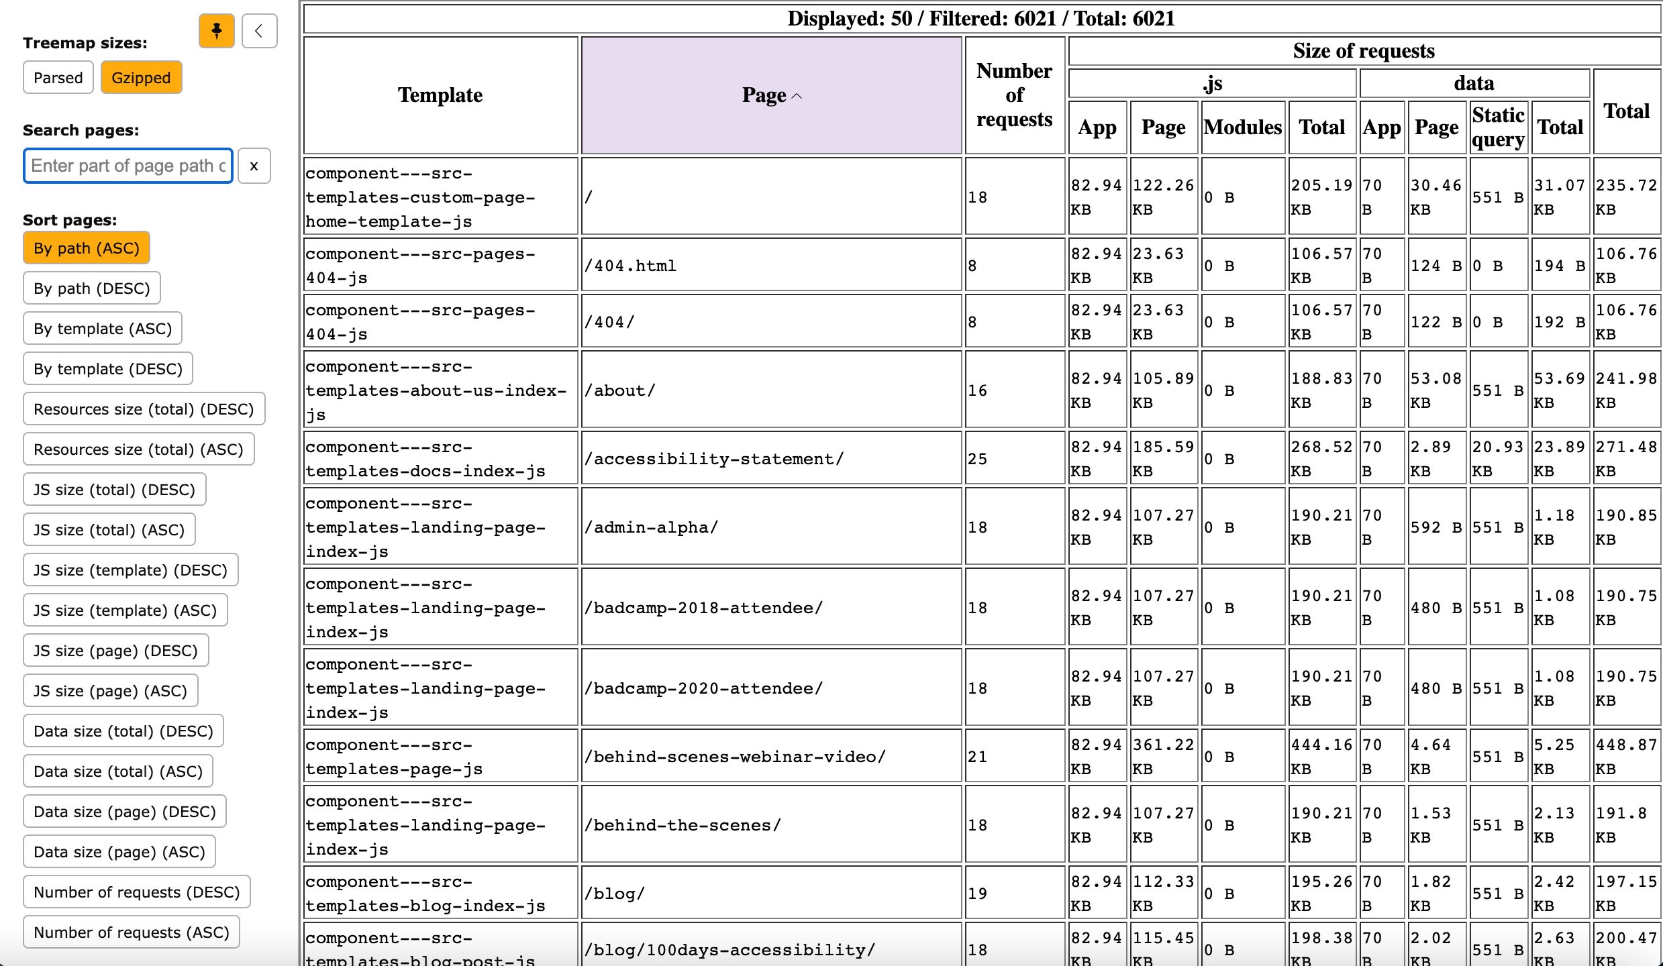Toggle 'Parsed' treemap size view

[58, 78]
